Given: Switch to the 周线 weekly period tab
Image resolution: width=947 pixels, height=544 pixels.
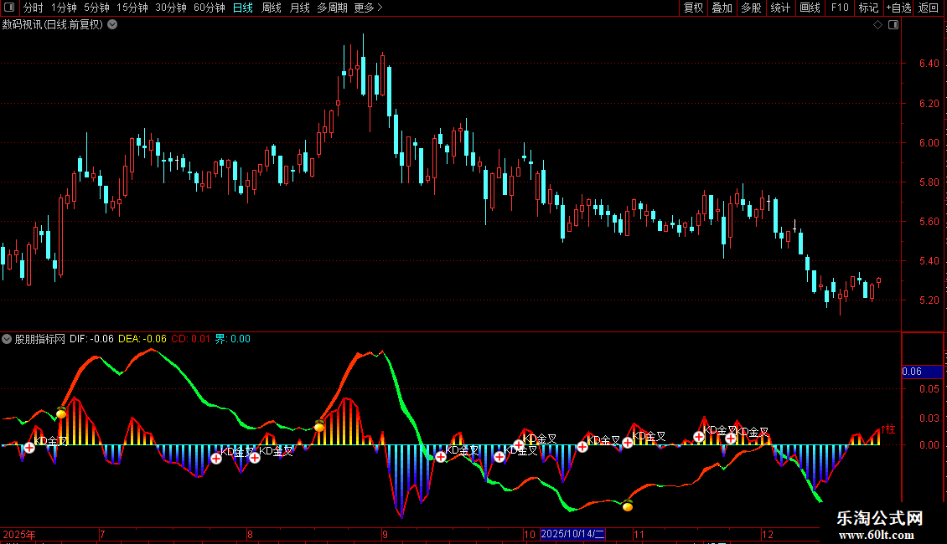Looking at the screenshot, I should pos(272,8).
